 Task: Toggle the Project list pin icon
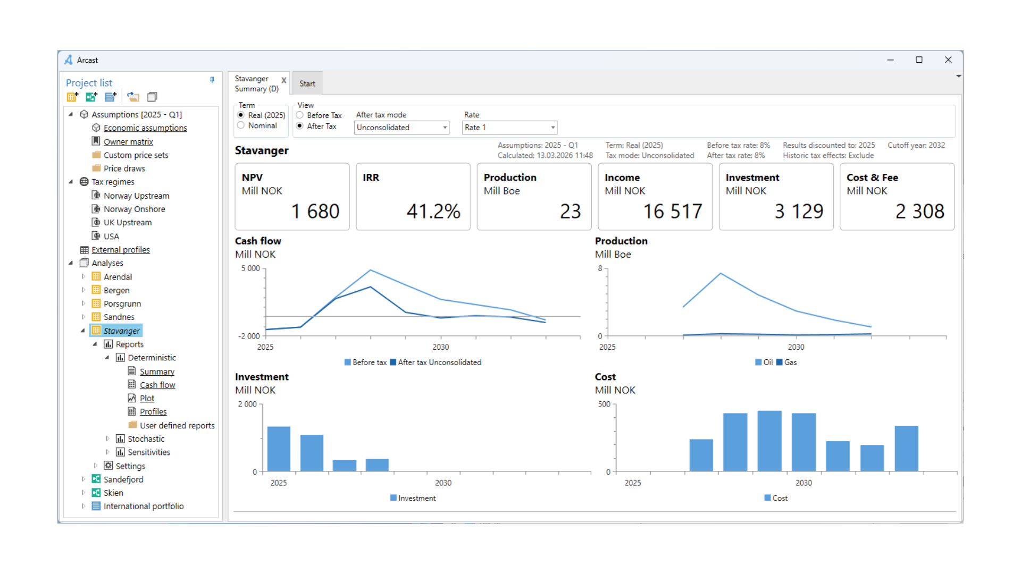click(212, 80)
